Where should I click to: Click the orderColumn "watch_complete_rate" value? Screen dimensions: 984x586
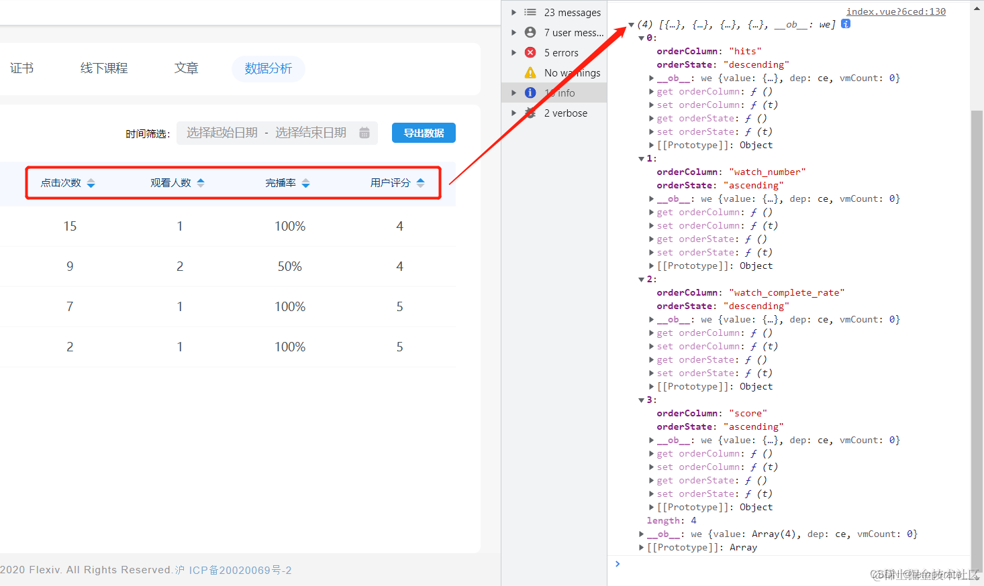click(x=787, y=293)
